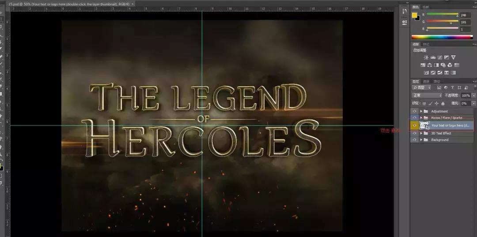Switch to the Swatches tab beside Color
This screenshot has height=237, width=477.
425,7
